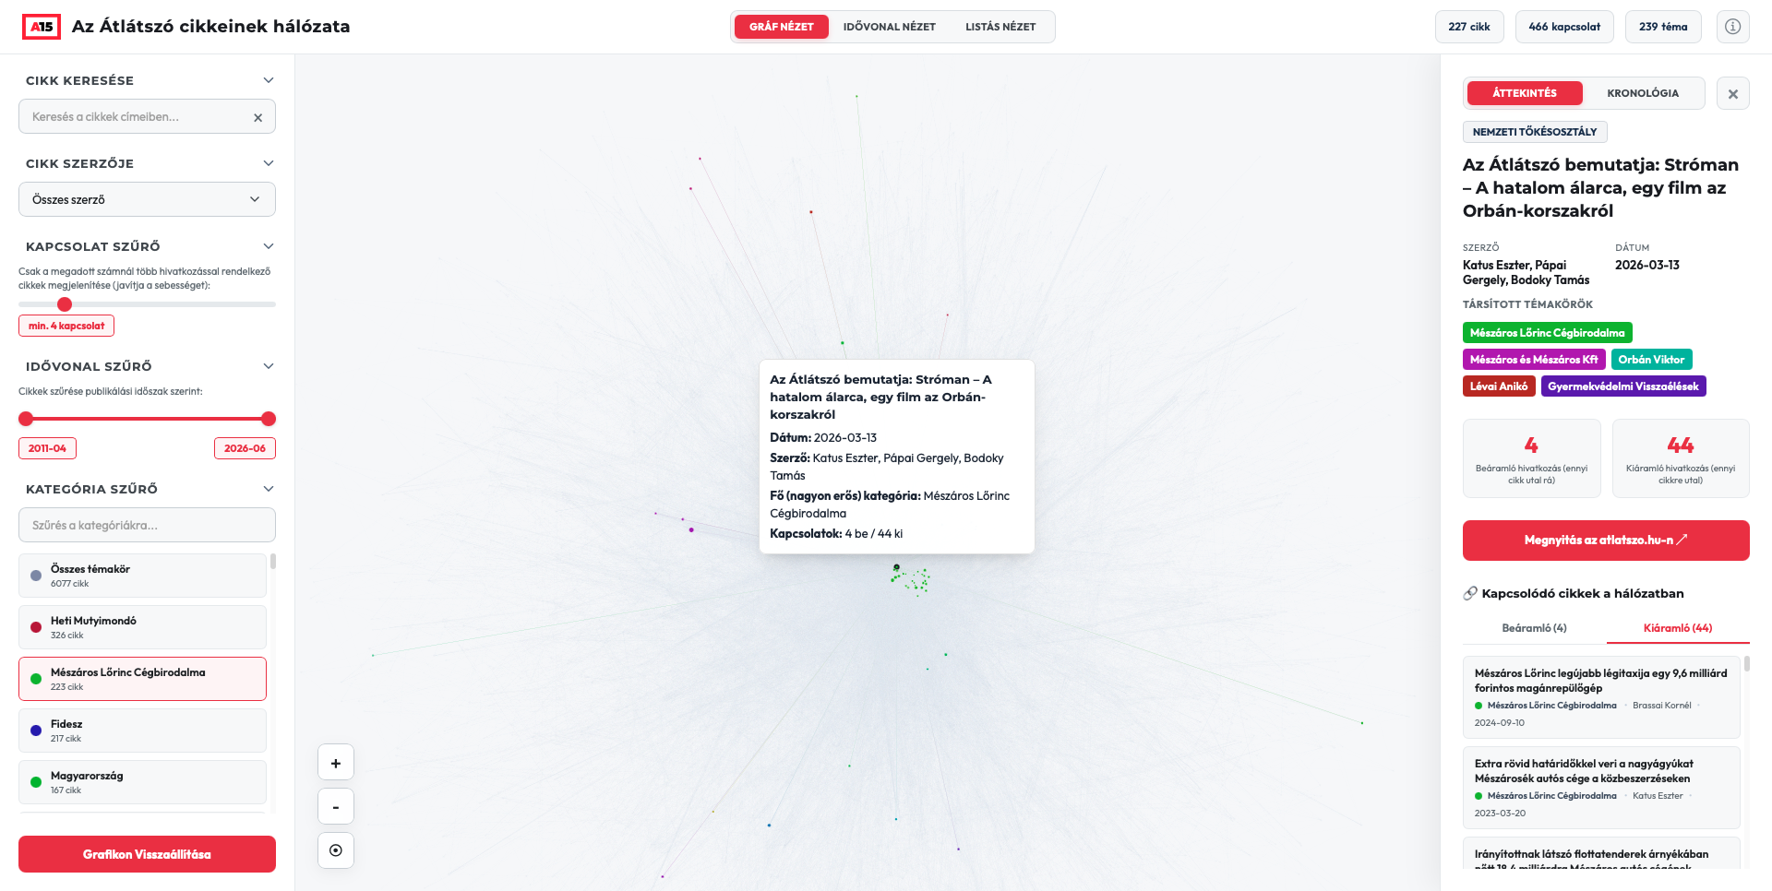Click the A15 logo icon

coord(42,27)
